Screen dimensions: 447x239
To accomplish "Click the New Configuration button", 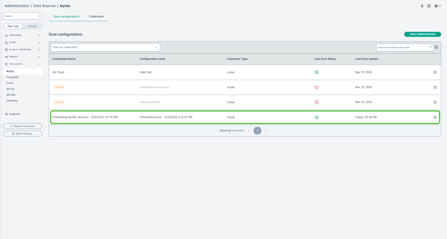I will pyautogui.click(x=422, y=34).
